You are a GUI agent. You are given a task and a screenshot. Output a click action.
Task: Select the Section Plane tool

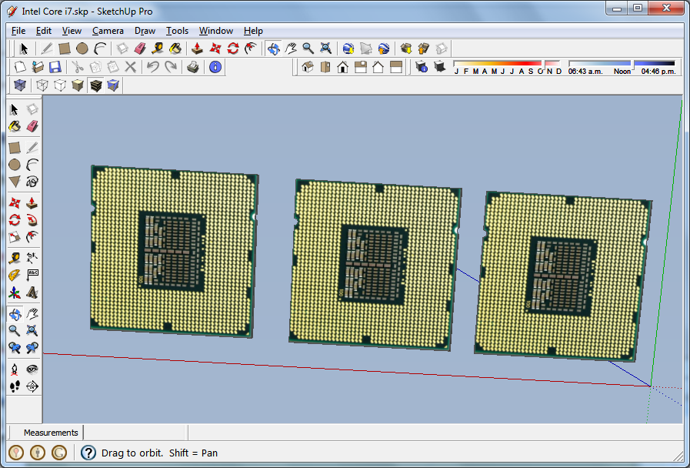[32, 386]
